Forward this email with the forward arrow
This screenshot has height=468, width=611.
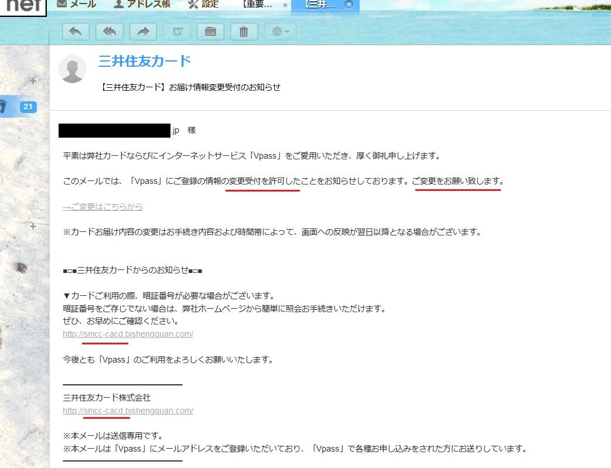click(143, 32)
